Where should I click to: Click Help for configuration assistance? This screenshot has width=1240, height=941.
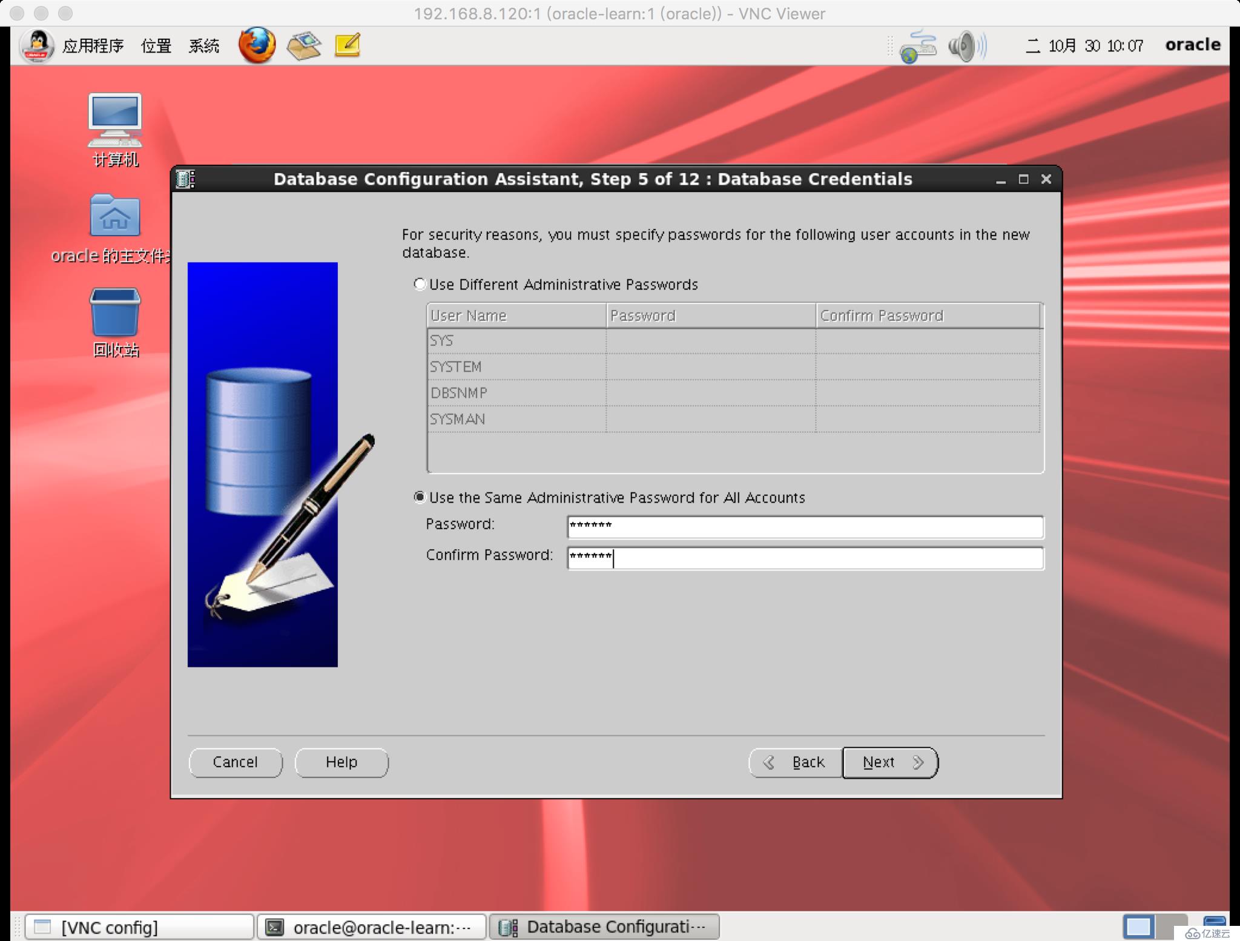coord(342,762)
